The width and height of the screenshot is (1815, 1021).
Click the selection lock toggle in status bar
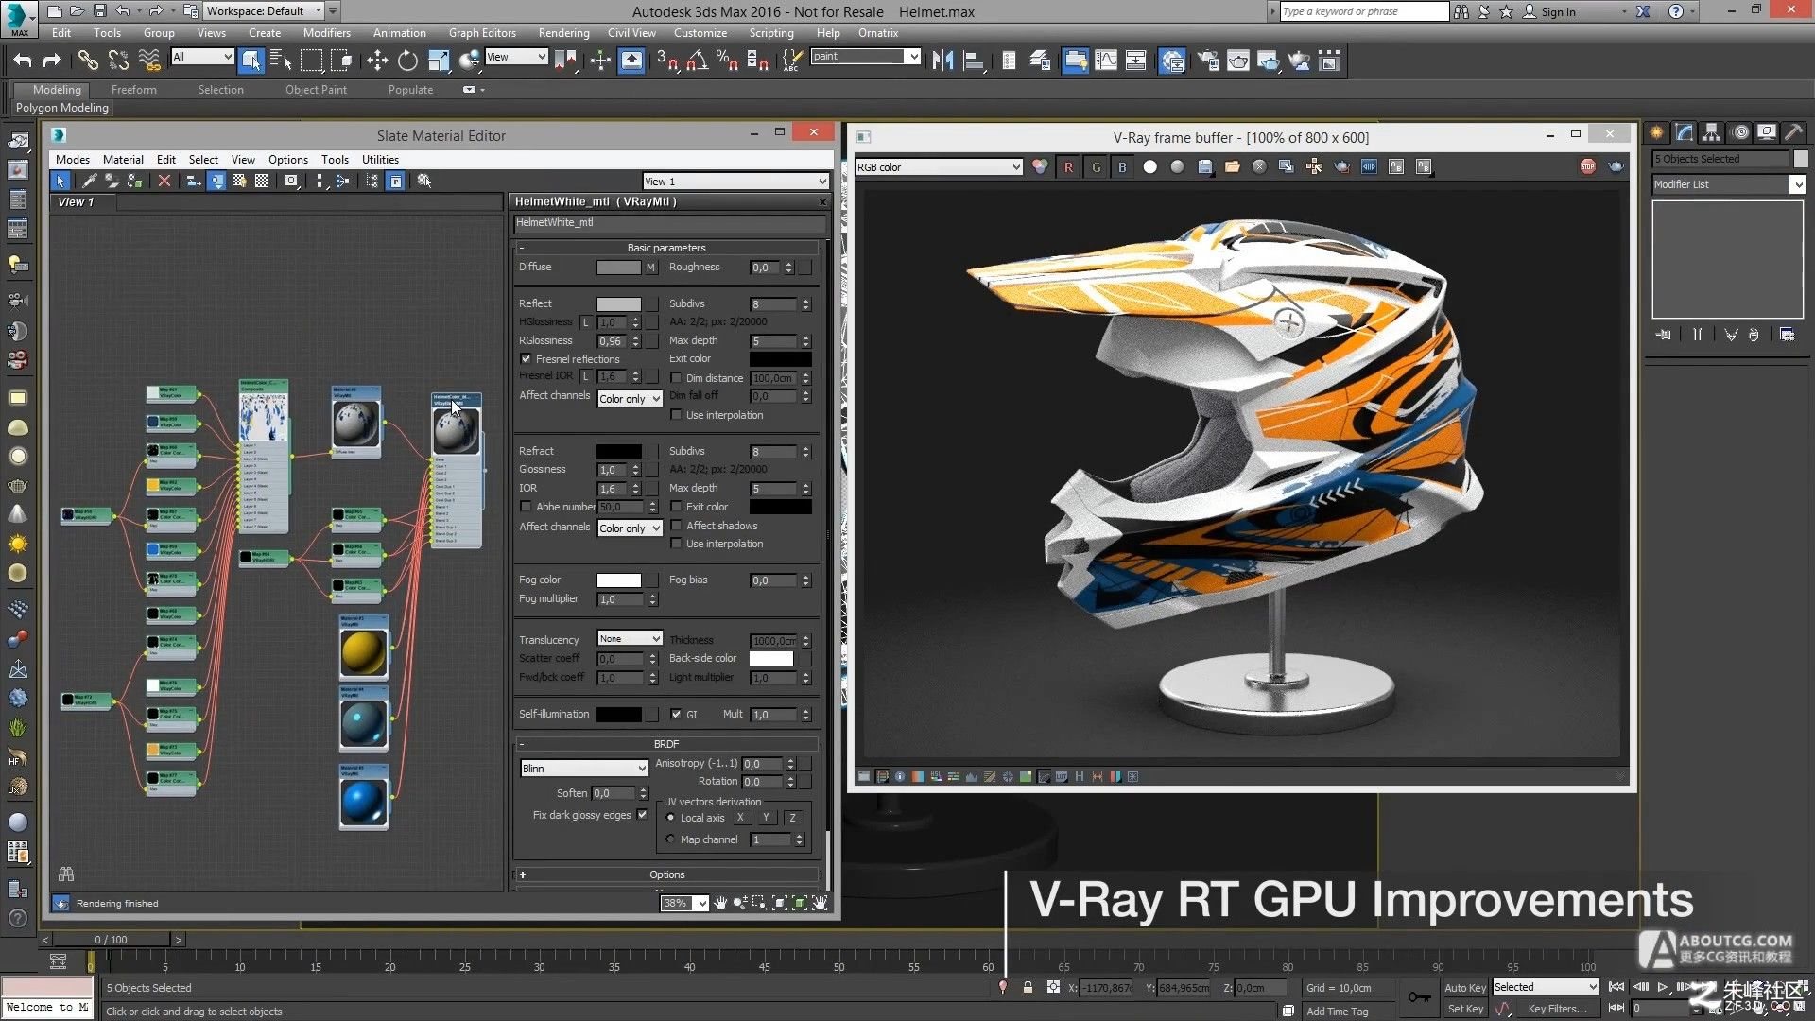point(1028,987)
